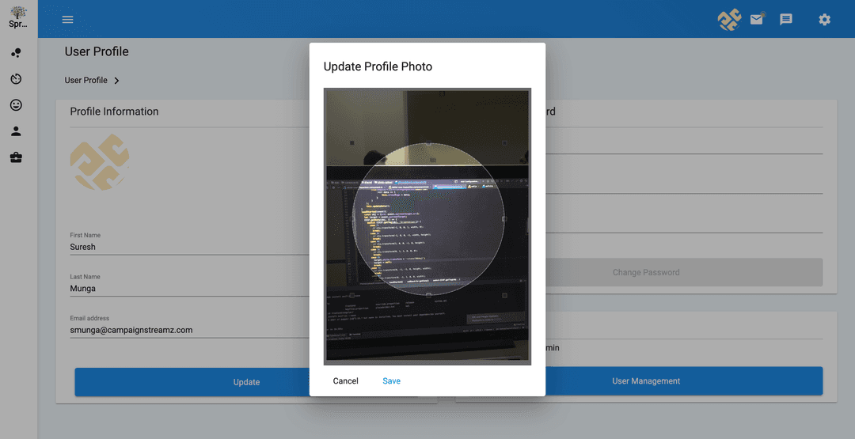Click the right-middle crop handle
Viewport: 855px width, 439px height.
(504, 219)
